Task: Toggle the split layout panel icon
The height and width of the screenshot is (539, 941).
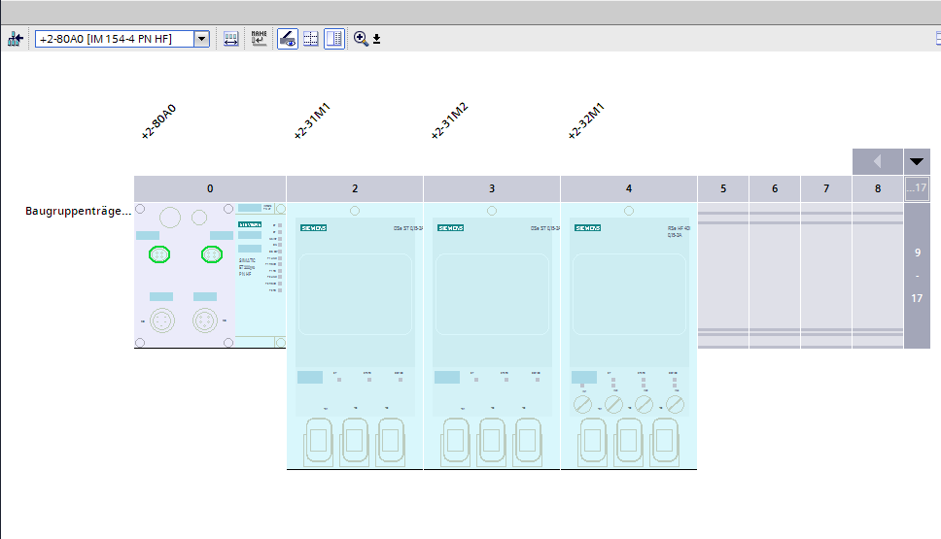Action: pos(334,39)
